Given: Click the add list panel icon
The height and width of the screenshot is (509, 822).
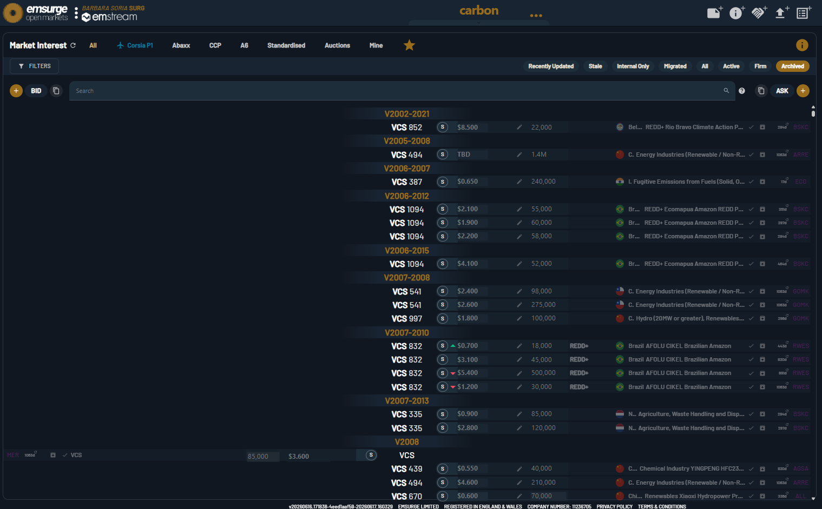Looking at the screenshot, I should pos(804,12).
